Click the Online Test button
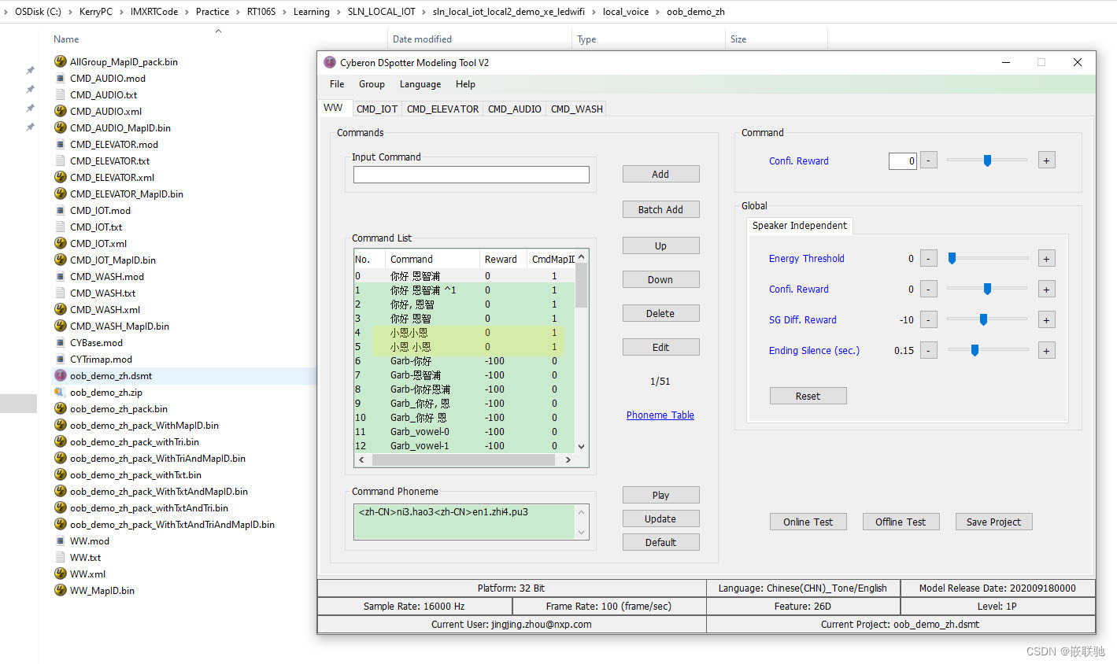The image size is (1117, 664). 808,522
